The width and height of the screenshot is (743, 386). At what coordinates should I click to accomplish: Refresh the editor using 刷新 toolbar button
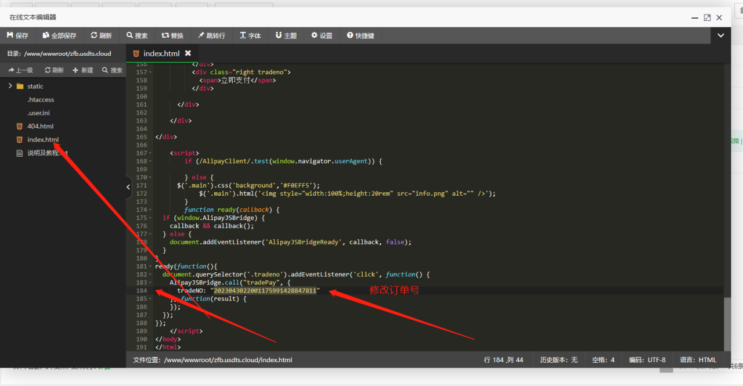pyautogui.click(x=101, y=35)
